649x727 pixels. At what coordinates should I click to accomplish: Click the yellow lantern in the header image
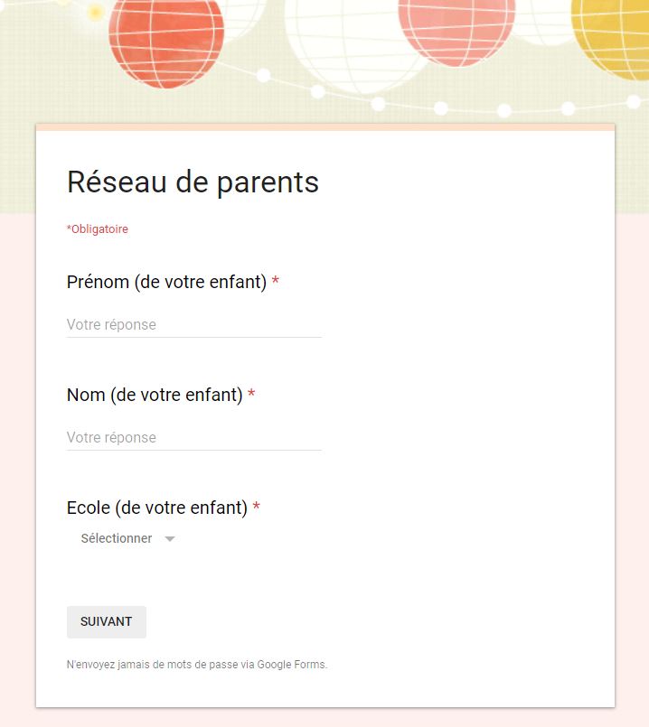(610, 37)
